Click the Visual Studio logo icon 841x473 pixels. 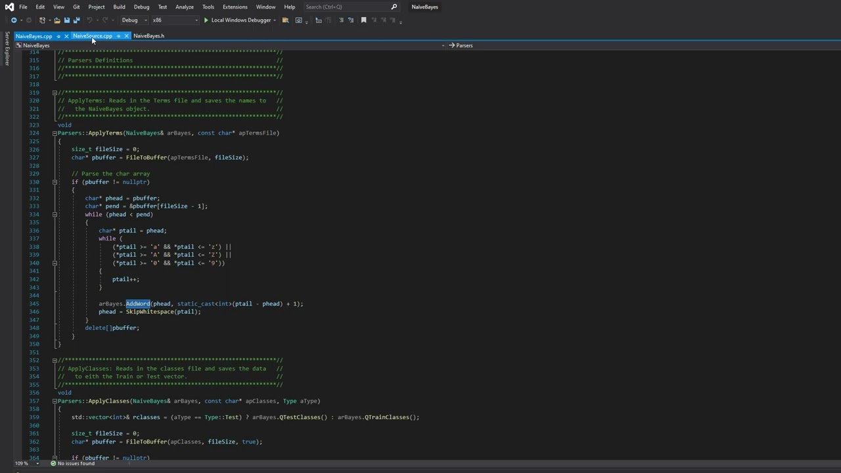click(9, 7)
